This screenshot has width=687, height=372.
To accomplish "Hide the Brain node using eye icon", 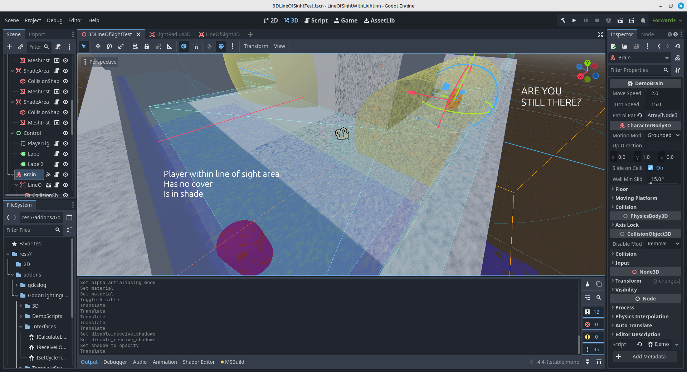I will (x=65, y=175).
